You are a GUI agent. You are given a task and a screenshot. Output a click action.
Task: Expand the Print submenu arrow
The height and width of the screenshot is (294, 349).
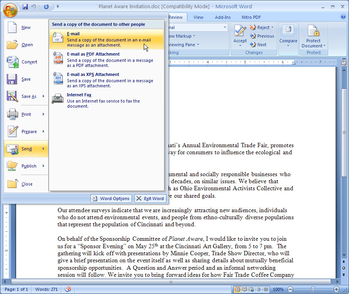(x=43, y=114)
